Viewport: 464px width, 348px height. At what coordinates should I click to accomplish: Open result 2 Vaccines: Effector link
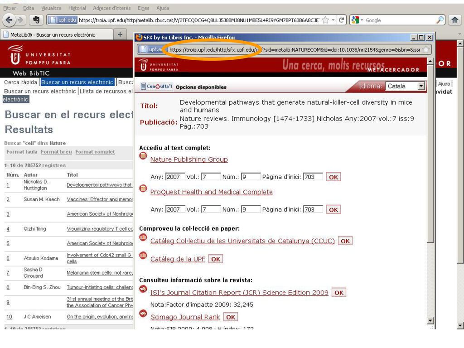pos(100,199)
